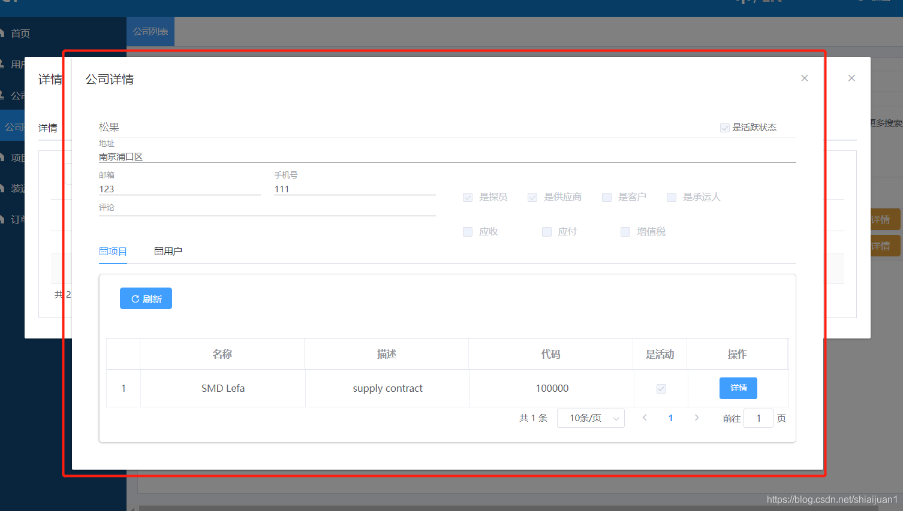This screenshot has height=511, width=903.
Task: Toggle the 是供应商 checkbox
Action: [532, 198]
